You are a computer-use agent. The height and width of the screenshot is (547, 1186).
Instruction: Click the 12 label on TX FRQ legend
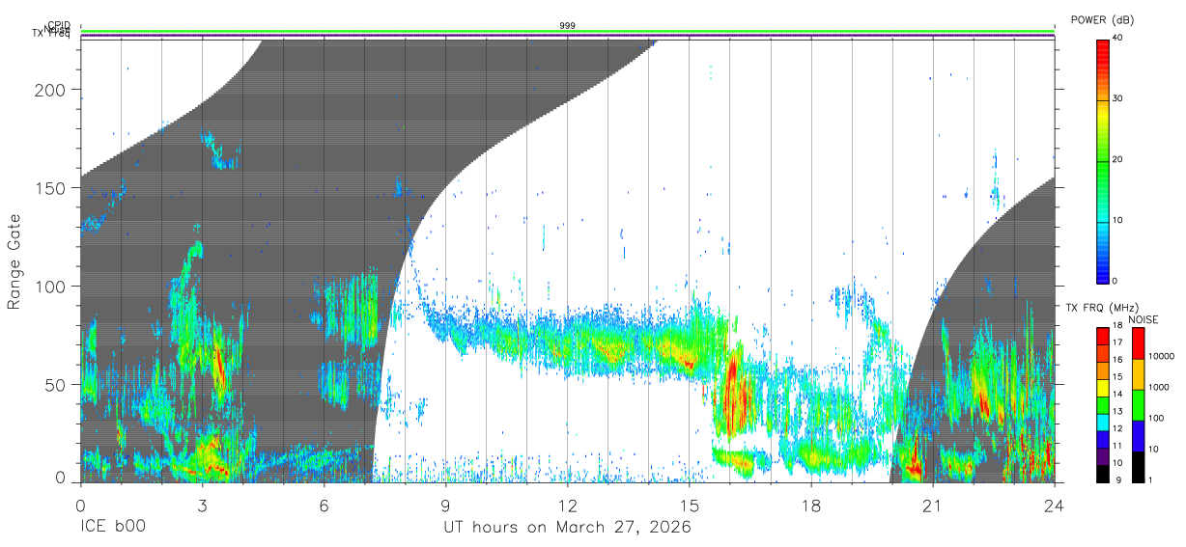pyautogui.click(x=1119, y=428)
